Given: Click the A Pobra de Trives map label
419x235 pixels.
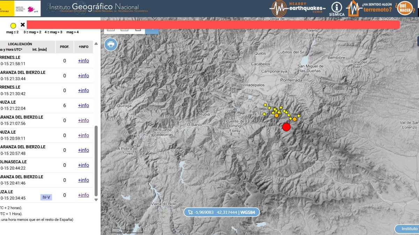Looking at the screenshot, I should [128, 151].
